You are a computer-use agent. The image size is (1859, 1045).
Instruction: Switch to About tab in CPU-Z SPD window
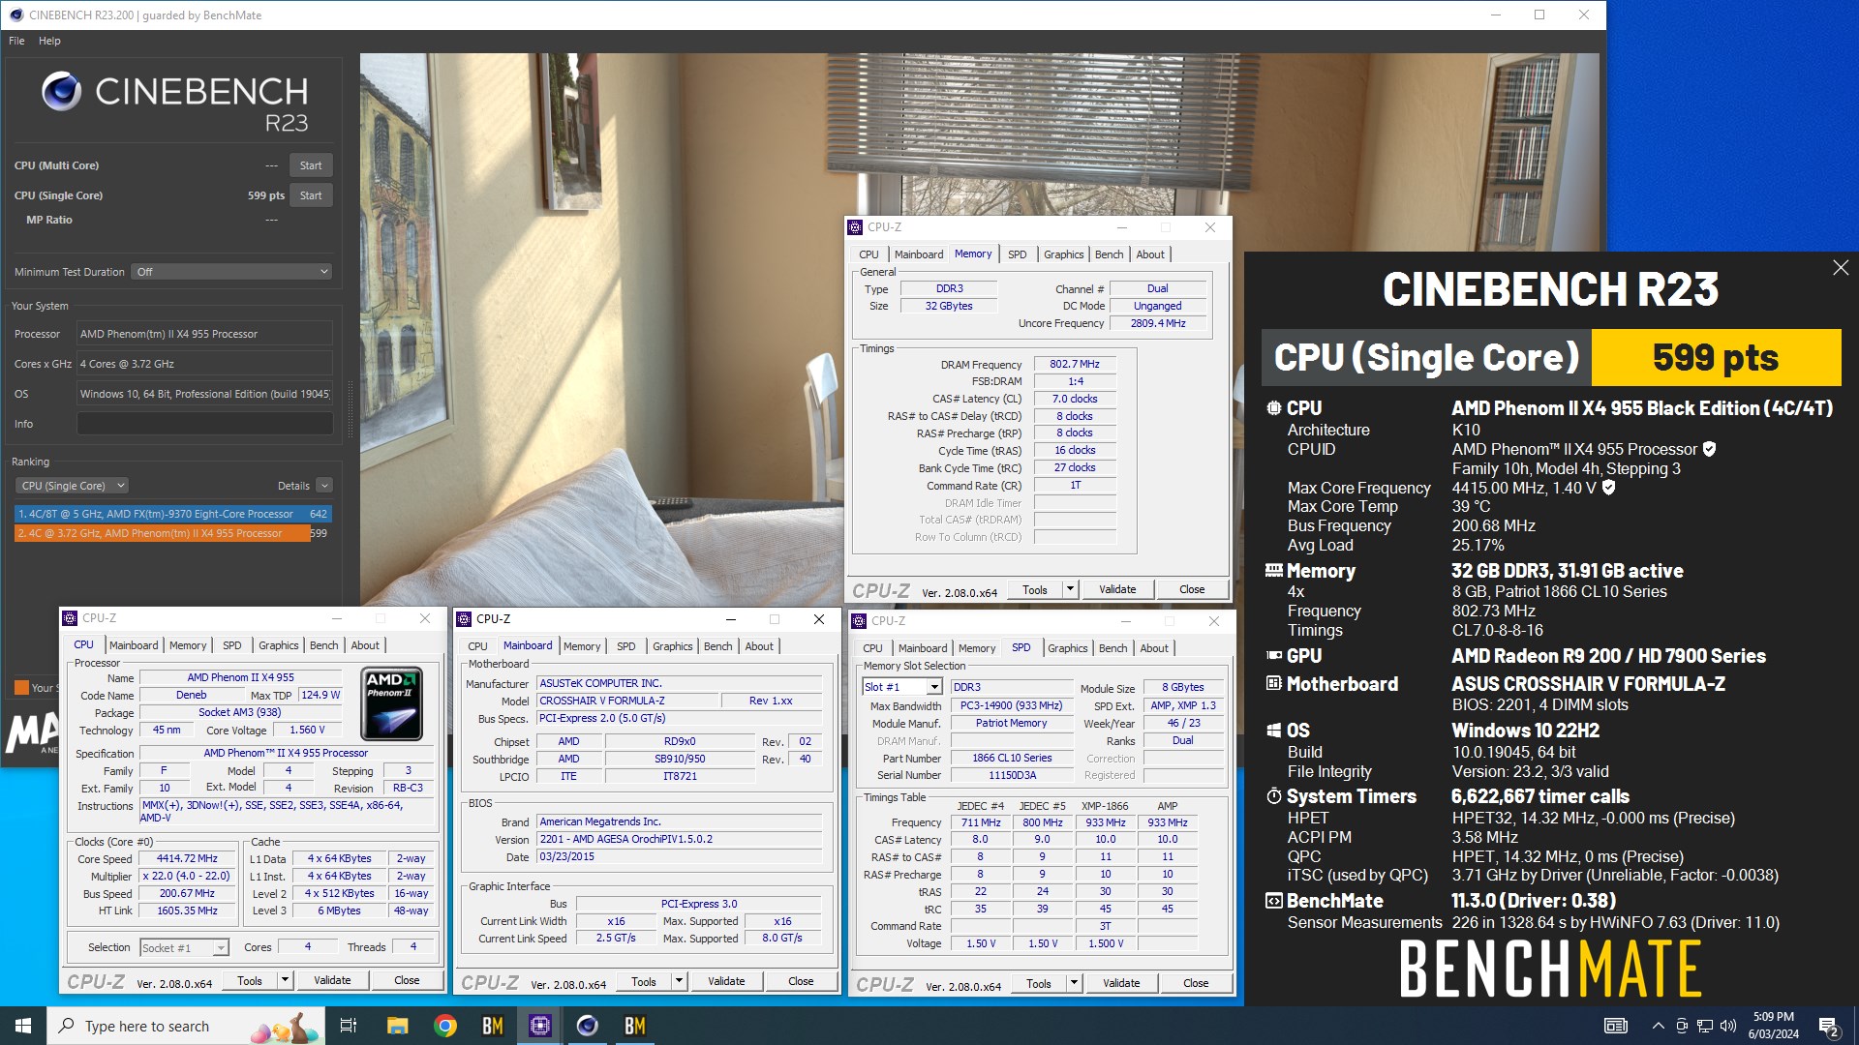click(1153, 648)
